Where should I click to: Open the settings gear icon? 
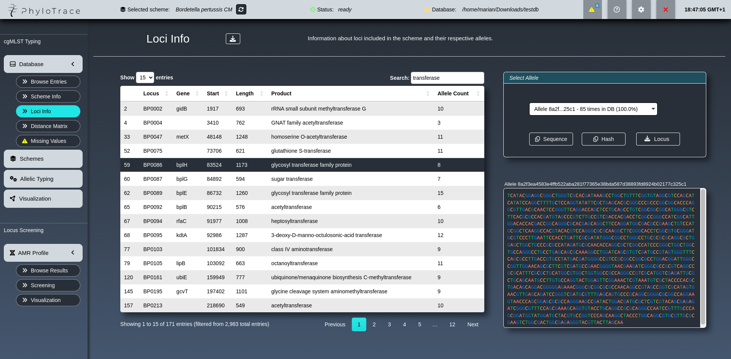(x=641, y=9)
